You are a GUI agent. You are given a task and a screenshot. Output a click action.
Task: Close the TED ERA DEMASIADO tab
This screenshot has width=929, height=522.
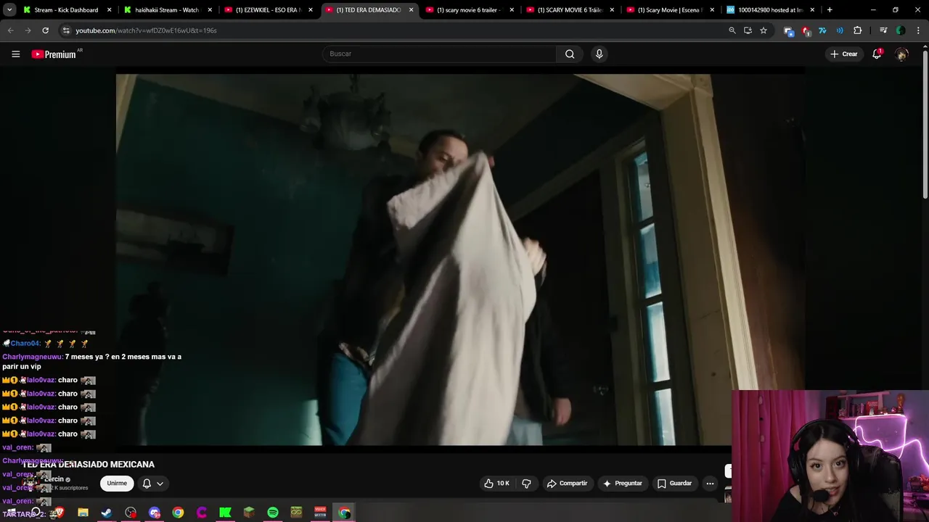pyautogui.click(x=411, y=10)
